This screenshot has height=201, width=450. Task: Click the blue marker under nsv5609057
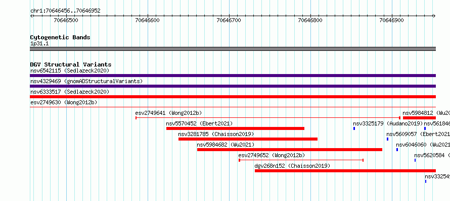387,139
